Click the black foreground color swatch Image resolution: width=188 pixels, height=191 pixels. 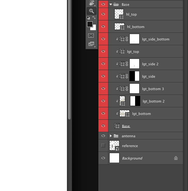point(90,24)
